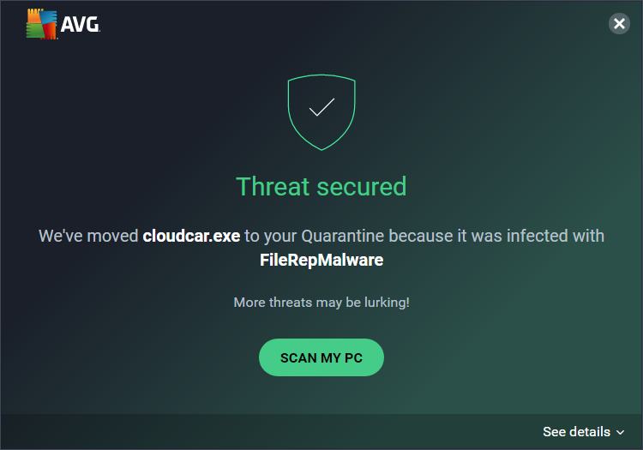Click the empty footer bar left of See details
Viewport: 643px width, 450px height.
[x=257, y=432]
